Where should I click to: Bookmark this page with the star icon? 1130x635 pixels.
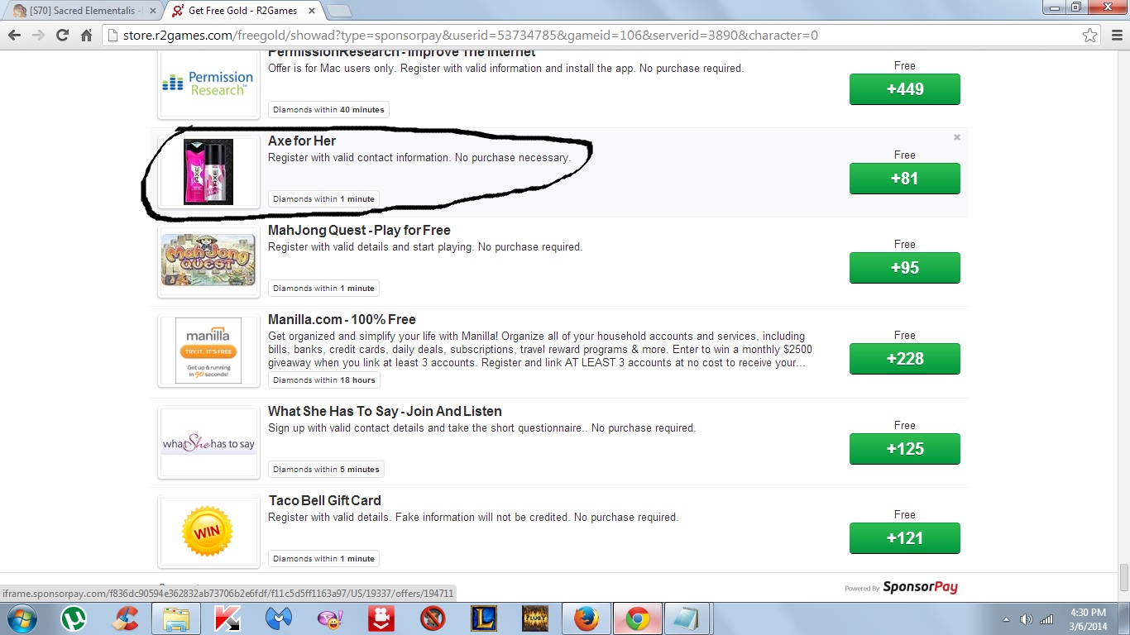(1090, 36)
